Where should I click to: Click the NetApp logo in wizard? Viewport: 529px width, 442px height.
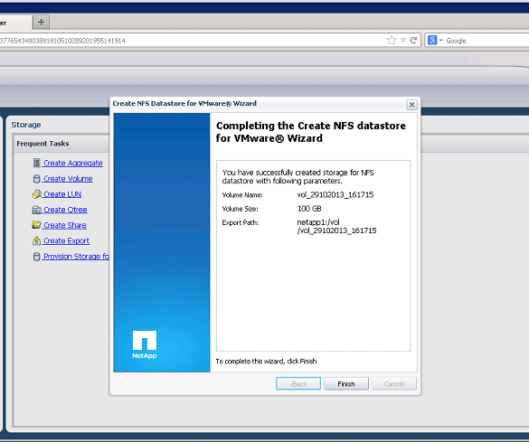pyautogui.click(x=145, y=344)
